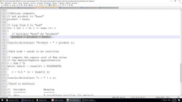Close the current file via the Close toolbar icon
This screenshot has height=102, width=182.
point(10,5)
